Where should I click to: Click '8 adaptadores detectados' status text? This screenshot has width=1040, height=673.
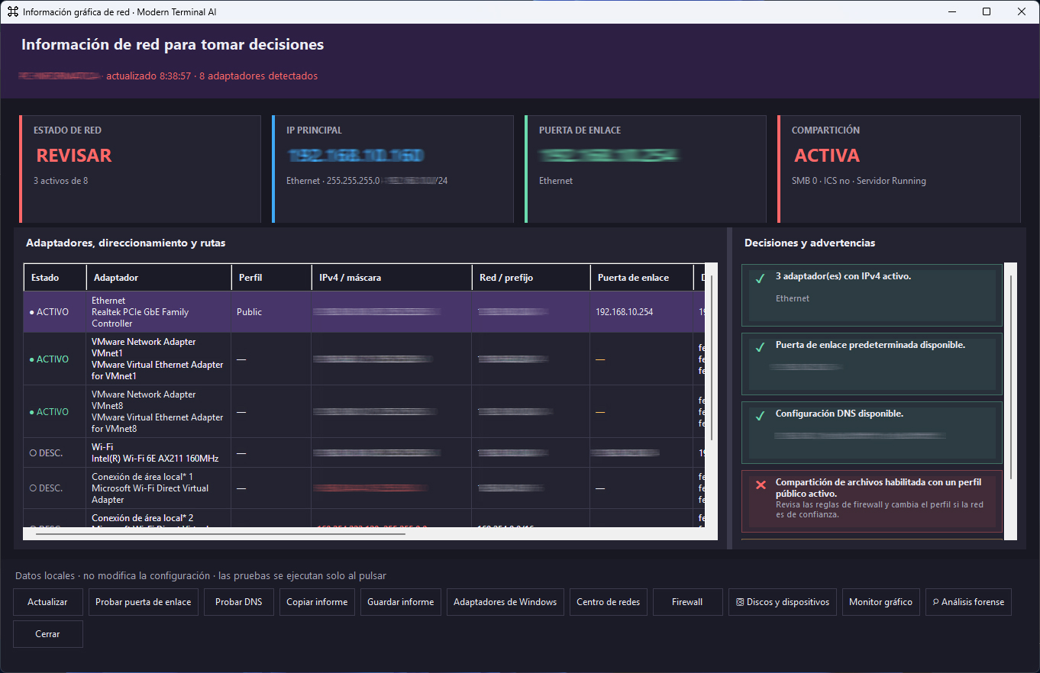(259, 76)
